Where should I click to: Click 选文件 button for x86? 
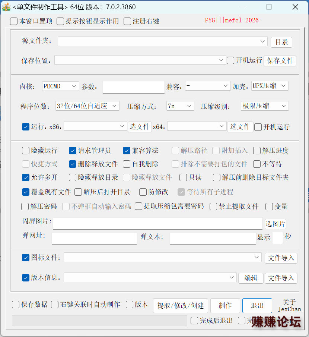(140, 127)
